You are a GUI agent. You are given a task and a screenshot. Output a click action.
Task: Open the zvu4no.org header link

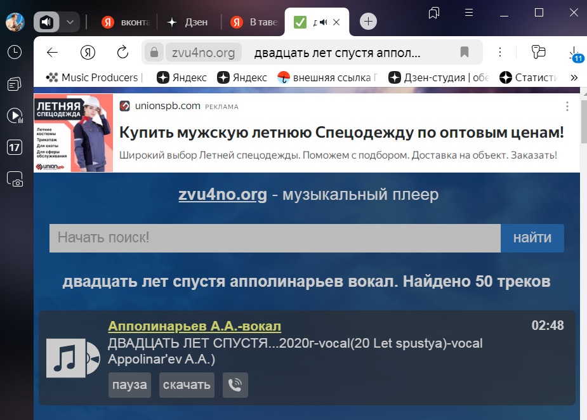pyautogui.click(x=222, y=195)
